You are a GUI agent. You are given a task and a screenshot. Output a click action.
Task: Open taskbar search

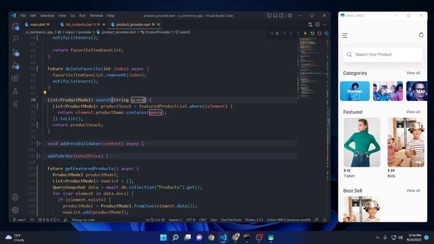[176, 237]
